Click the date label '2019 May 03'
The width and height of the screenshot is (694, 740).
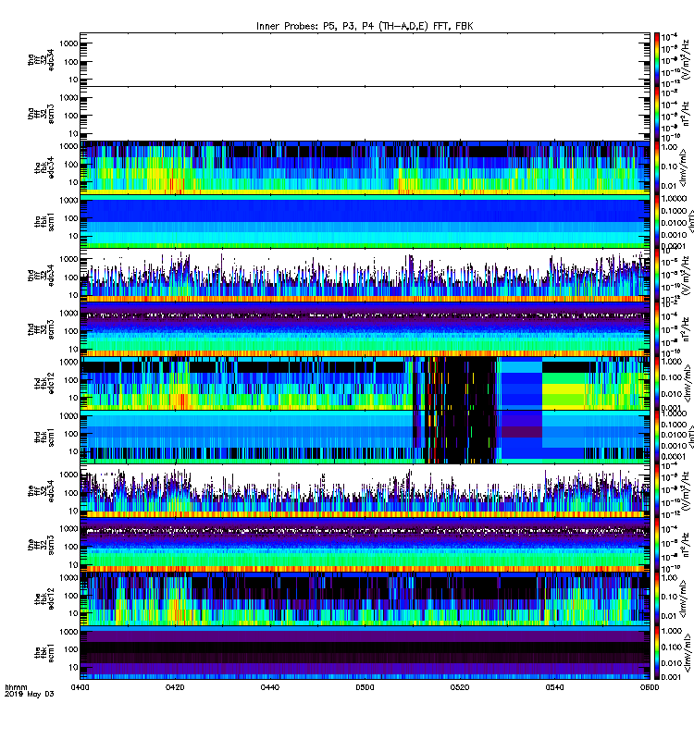pyautogui.click(x=30, y=694)
